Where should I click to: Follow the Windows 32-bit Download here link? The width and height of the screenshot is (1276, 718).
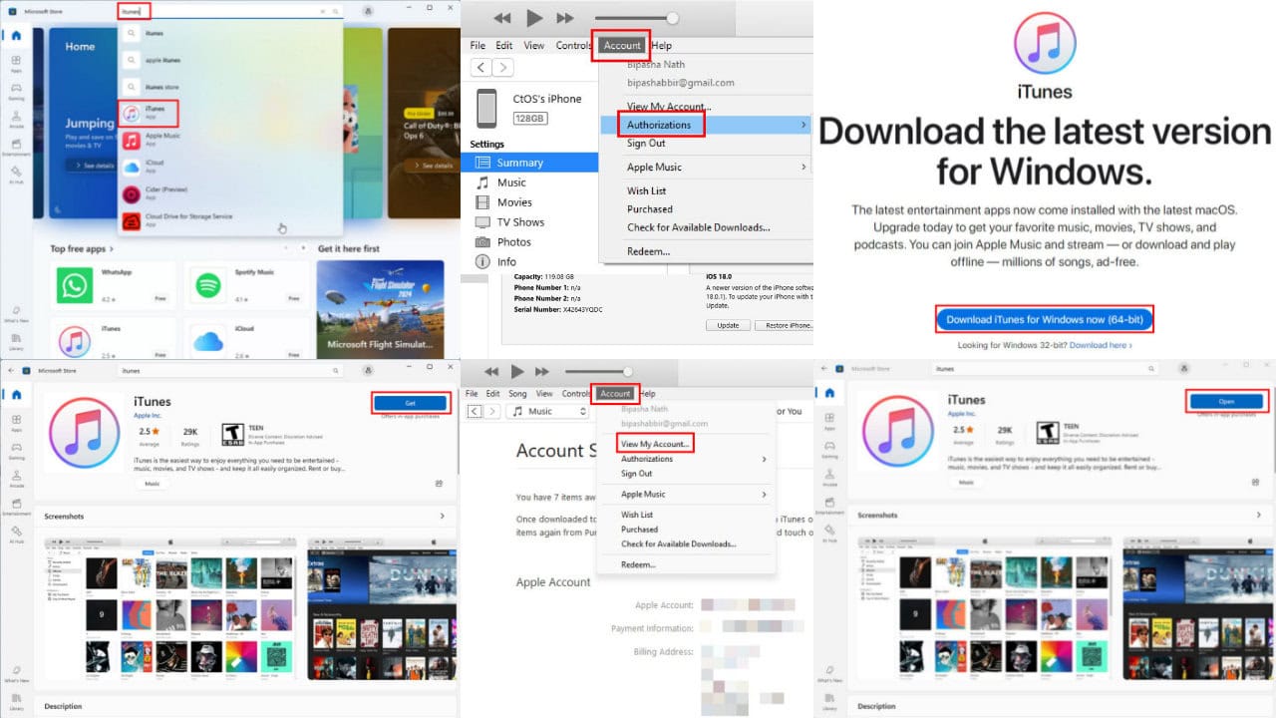(x=1100, y=345)
